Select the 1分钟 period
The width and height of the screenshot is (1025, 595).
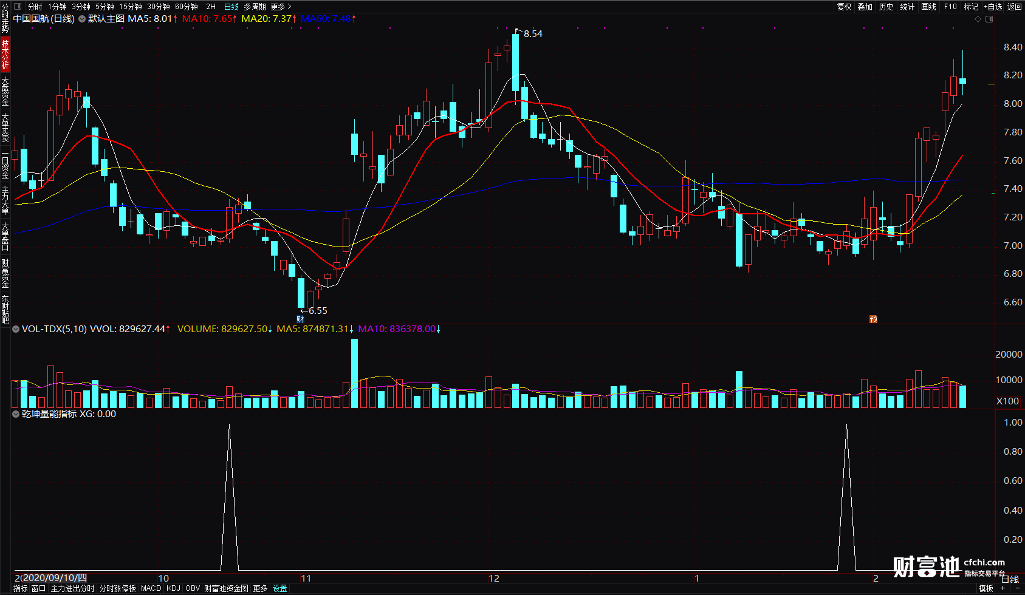click(x=58, y=7)
